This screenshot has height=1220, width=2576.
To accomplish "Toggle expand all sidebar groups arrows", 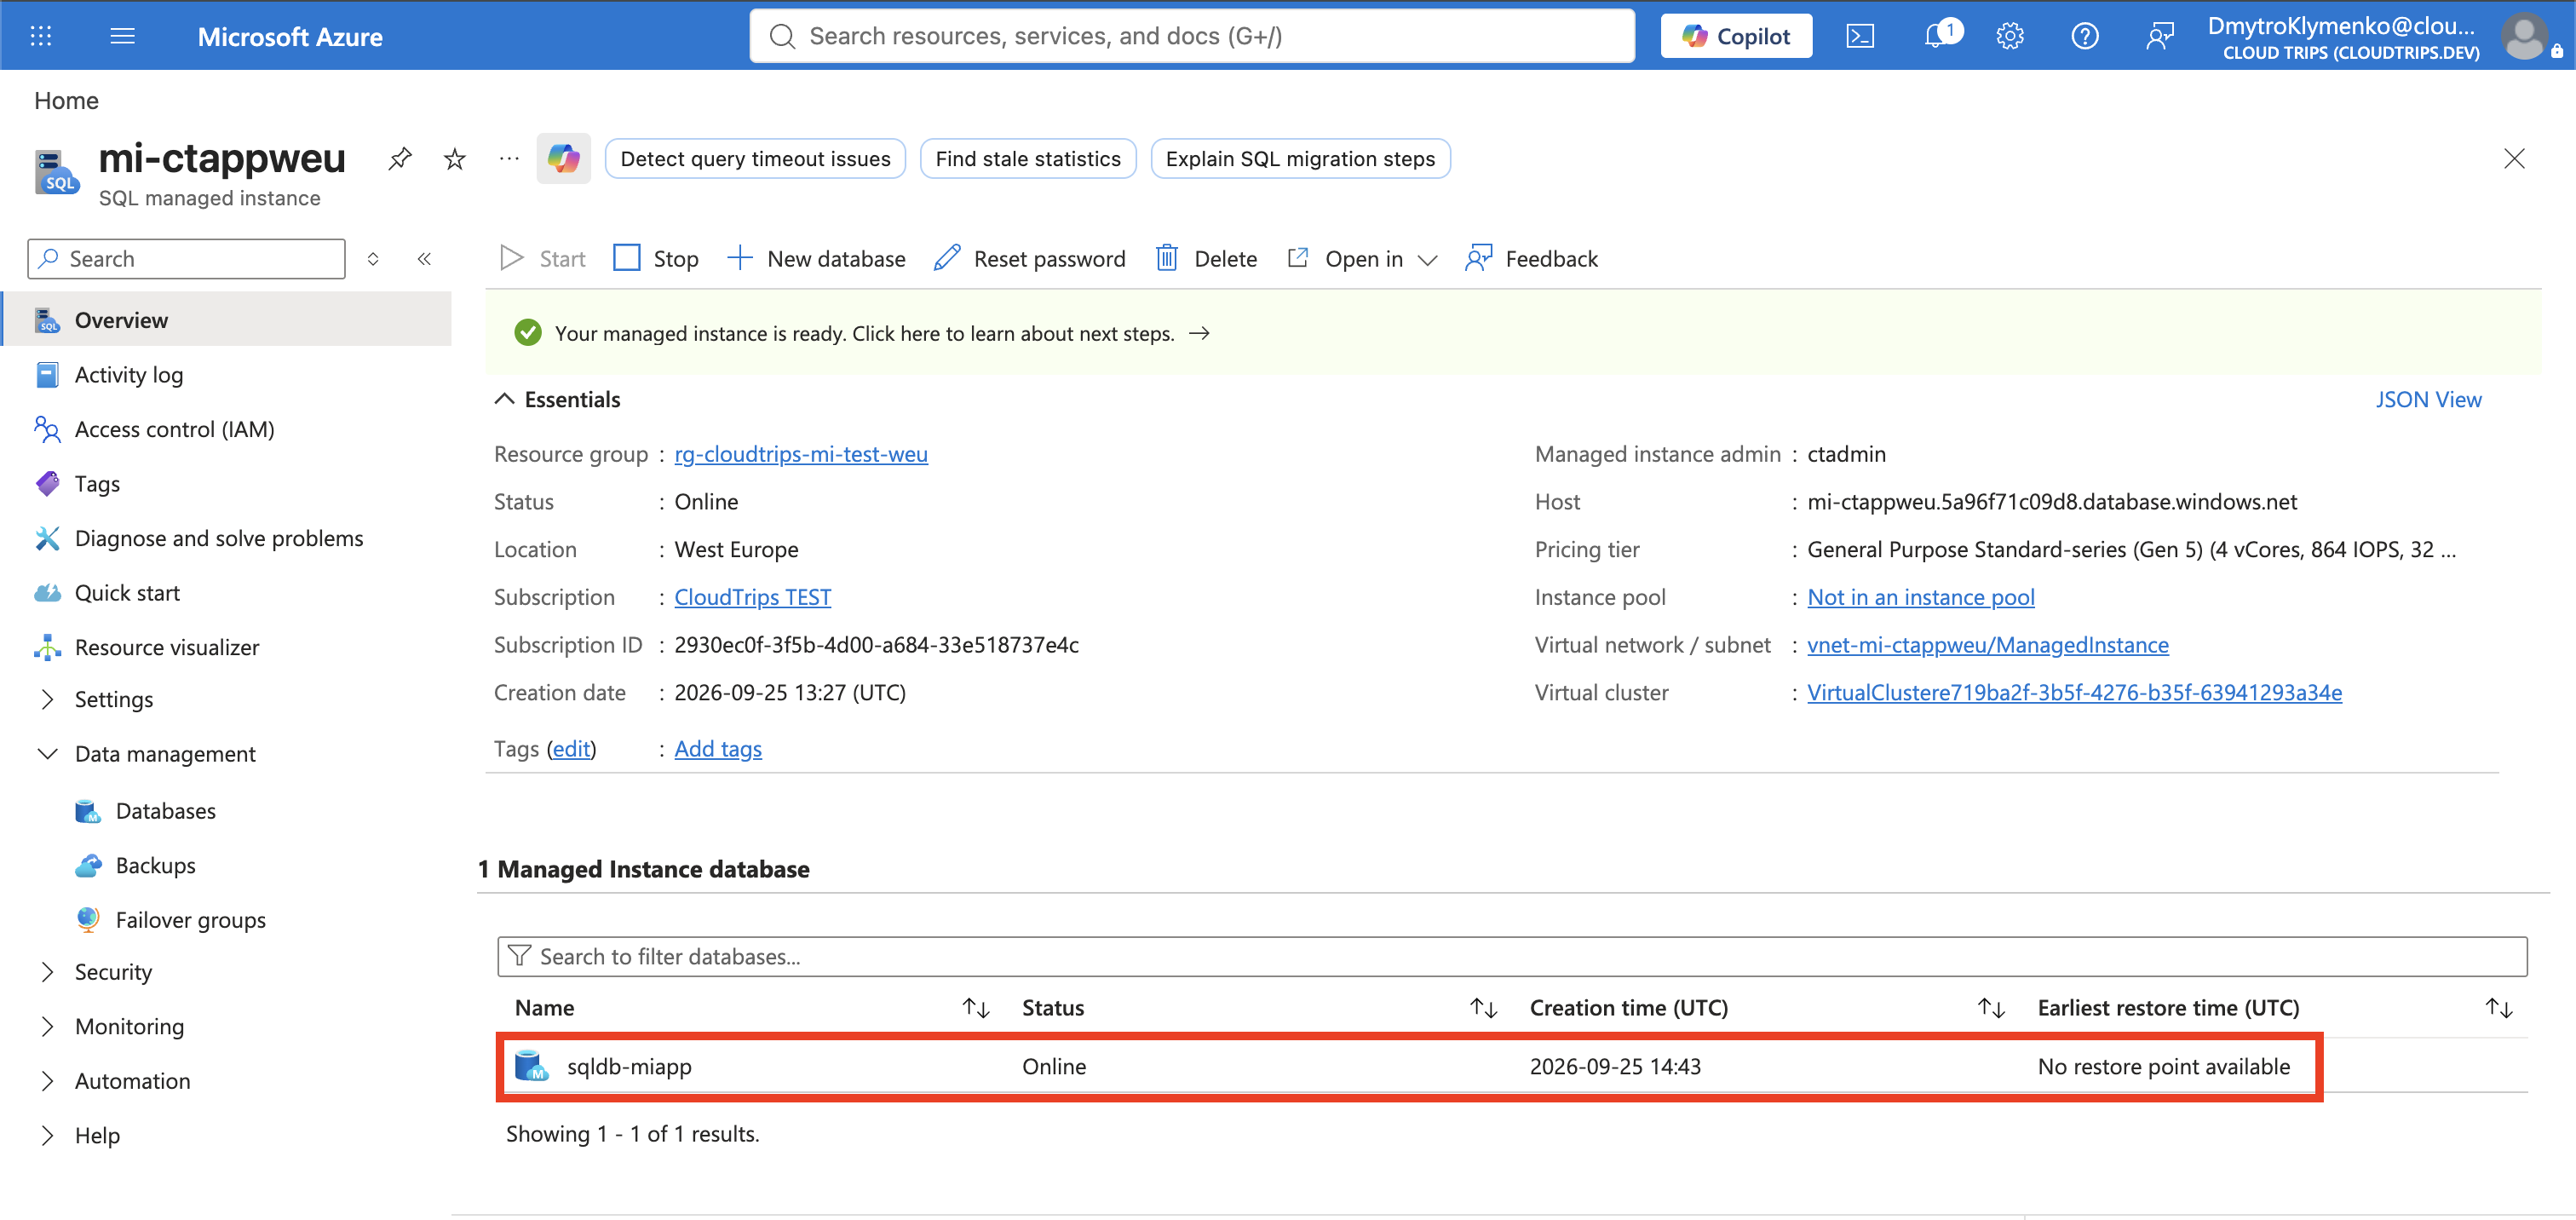I will (373, 259).
